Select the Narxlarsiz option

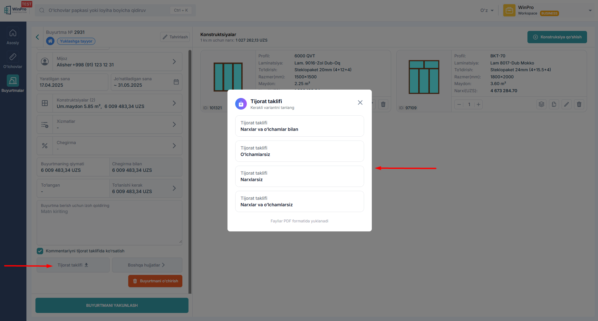click(x=300, y=176)
